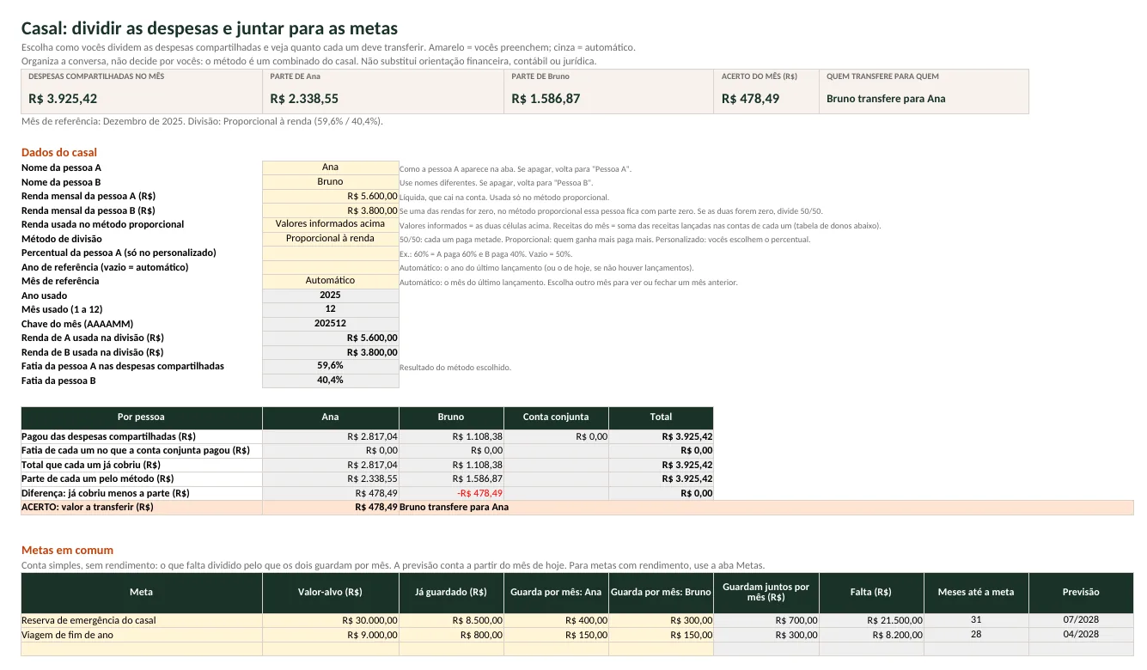The height and width of the screenshot is (670, 1147).
Task: Select the Nome da pessoa B input cell
Action: pyautogui.click(x=331, y=182)
